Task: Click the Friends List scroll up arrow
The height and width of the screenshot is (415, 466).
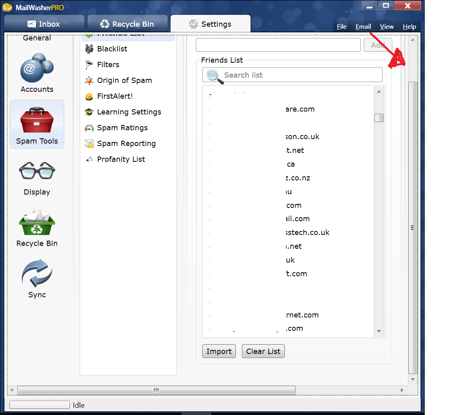Action: (379, 91)
